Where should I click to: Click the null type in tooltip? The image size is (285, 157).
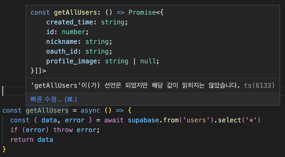[148, 61]
